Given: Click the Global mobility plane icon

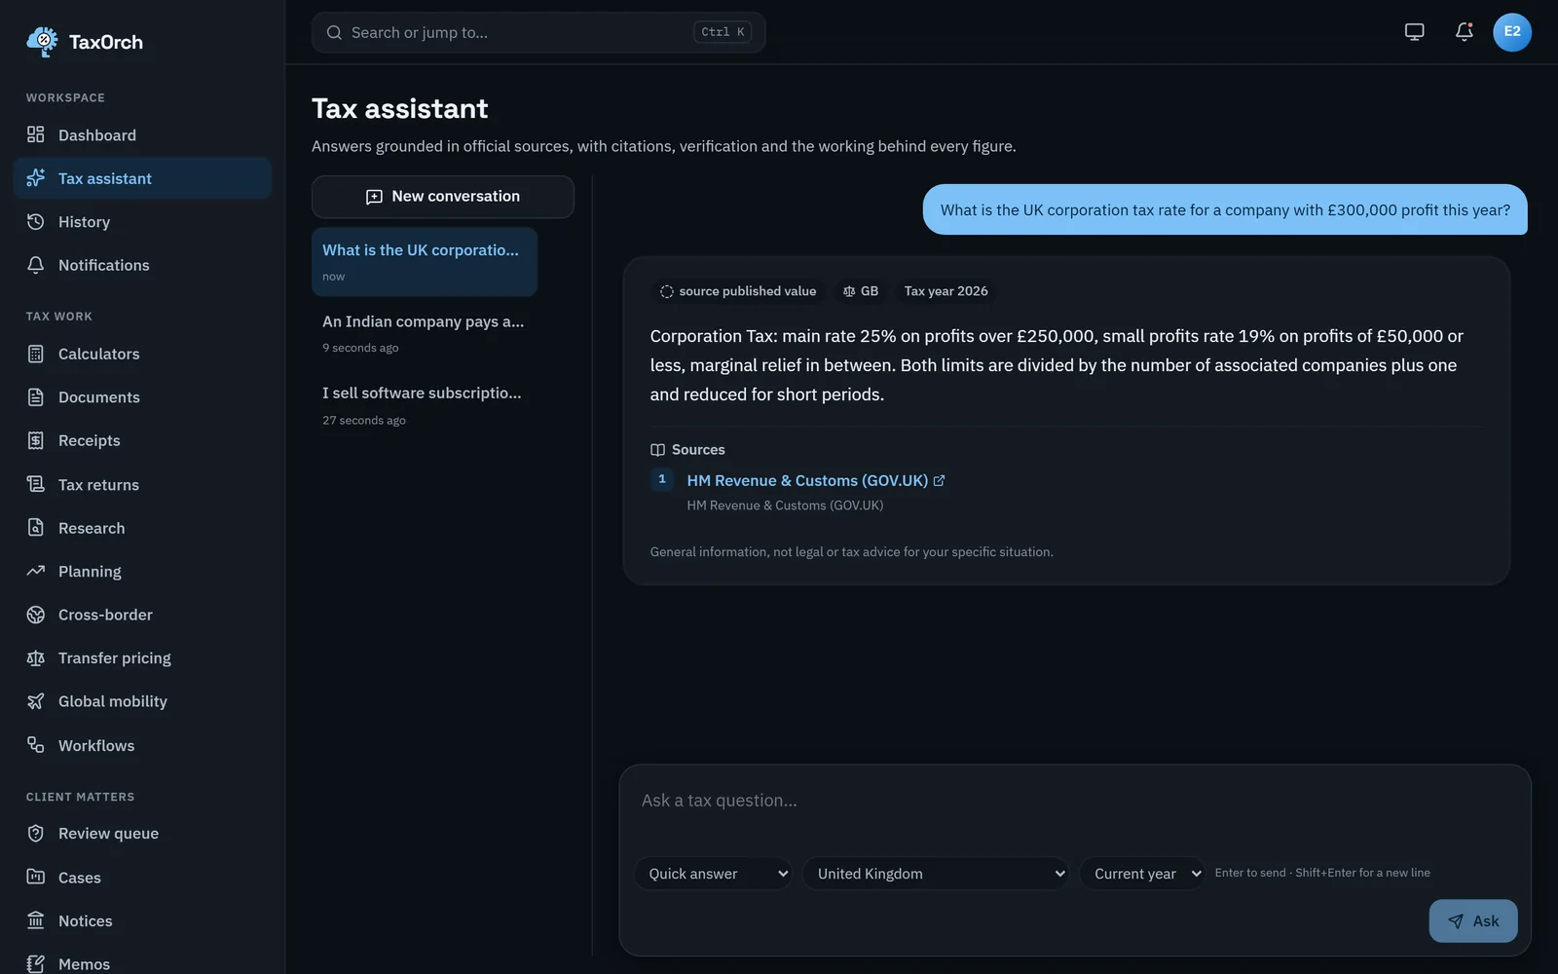Looking at the screenshot, I should pyautogui.click(x=36, y=701).
